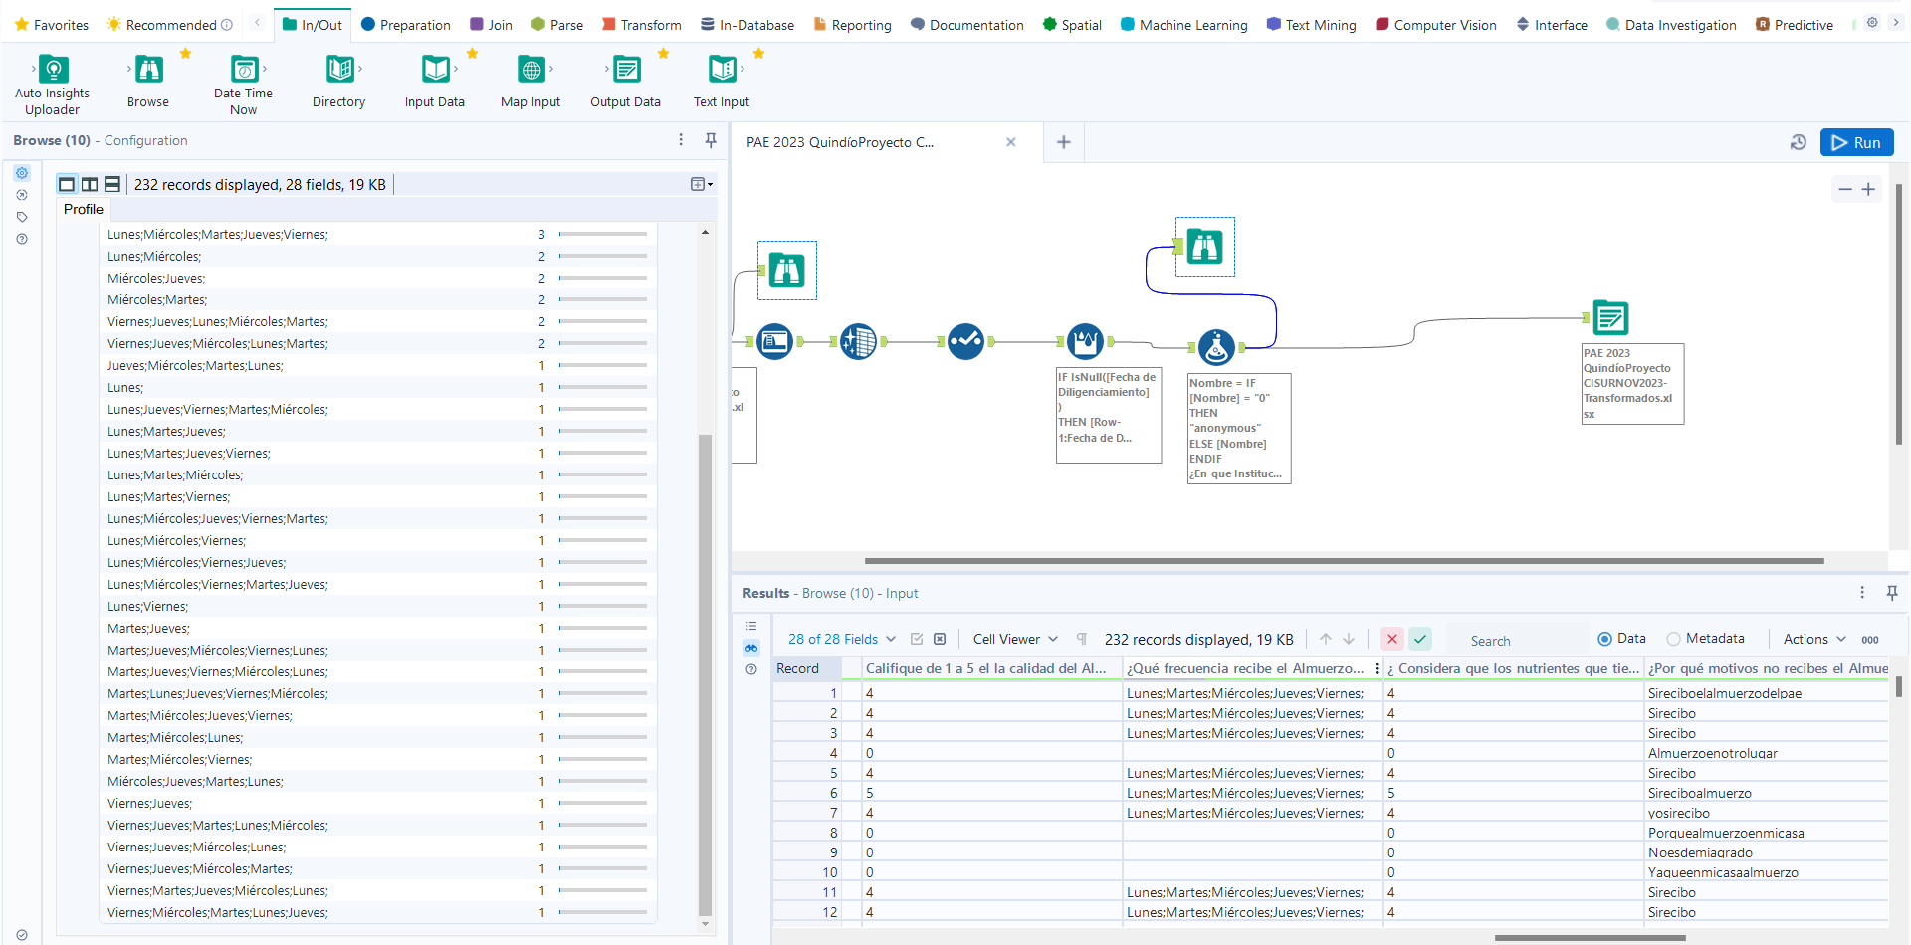Expand the 28 of 28 Fields dropdown
1911x945 pixels.
841,638
